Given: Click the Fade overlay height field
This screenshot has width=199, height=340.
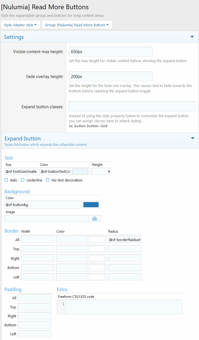Looking at the screenshot, I should click(111, 77).
